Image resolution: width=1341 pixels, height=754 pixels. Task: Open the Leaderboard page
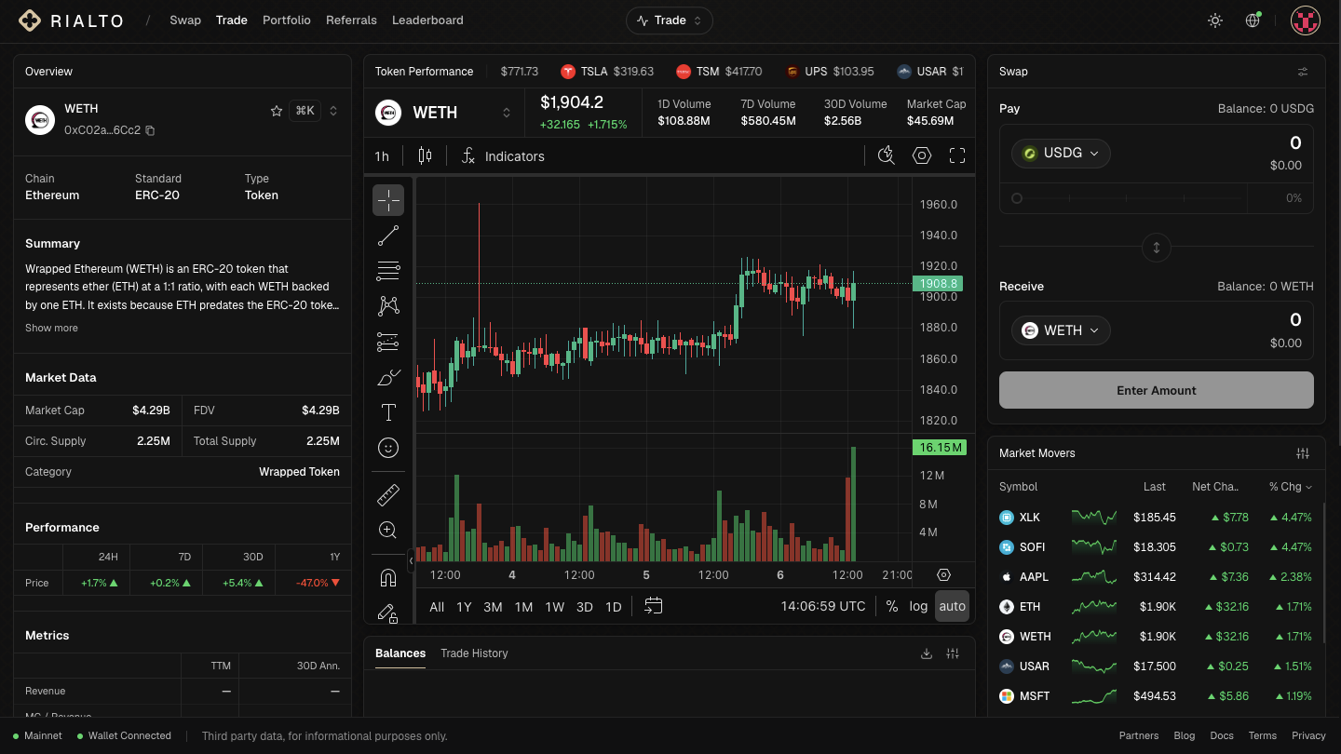[427, 20]
